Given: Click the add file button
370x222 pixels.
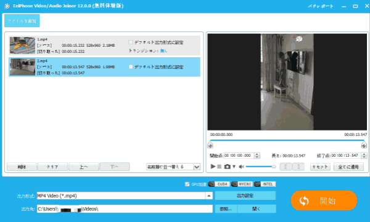Looking at the screenshot, I should [22, 21].
